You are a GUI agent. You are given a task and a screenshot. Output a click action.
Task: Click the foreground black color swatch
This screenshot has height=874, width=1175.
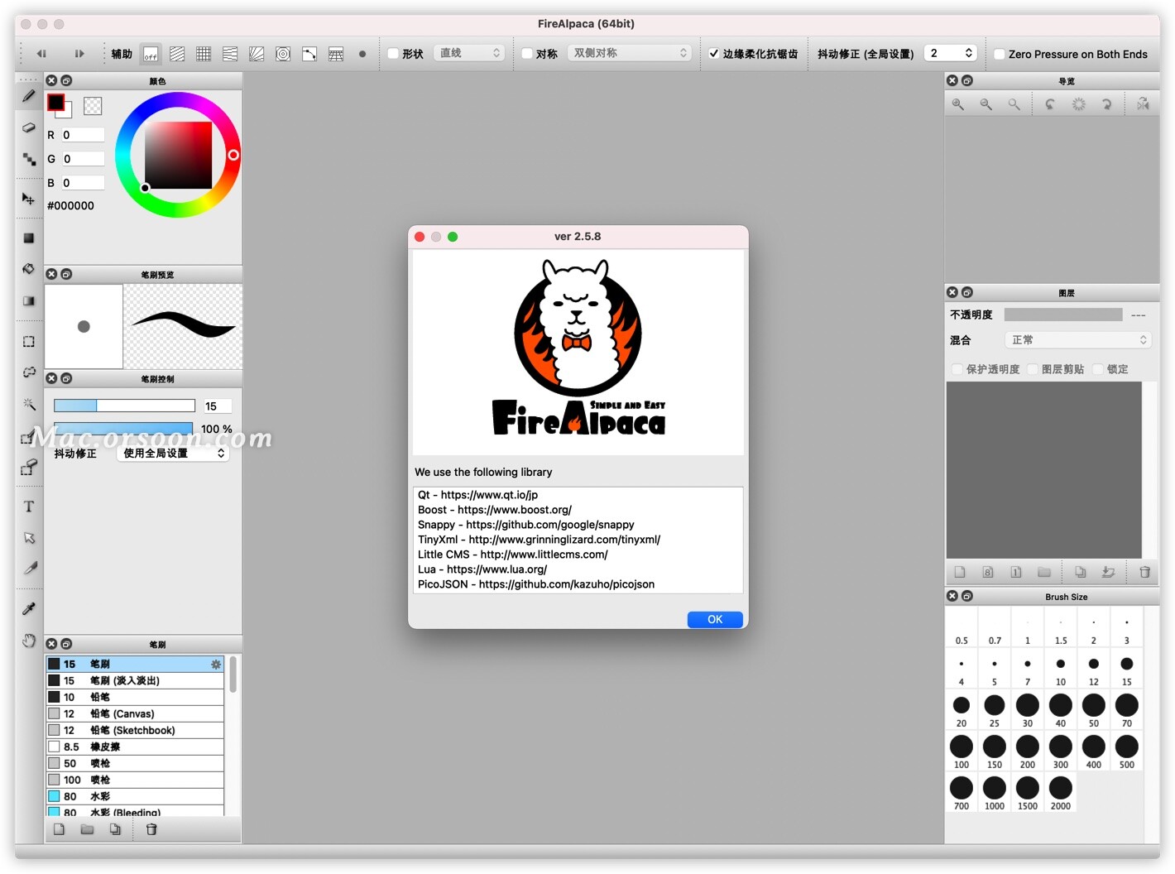click(55, 103)
